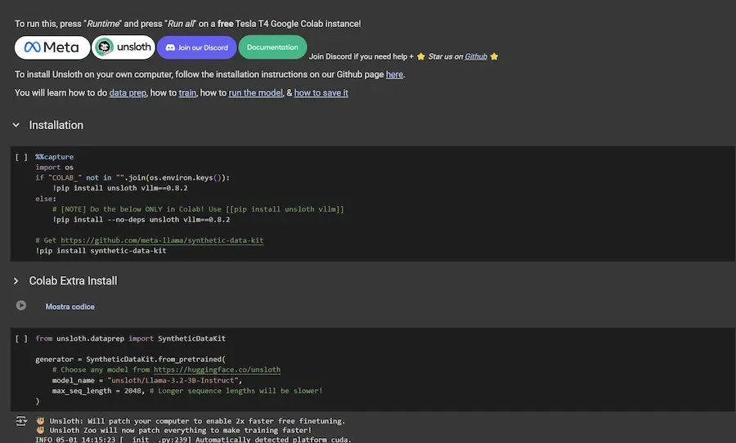Open the huggingface.co/unsloth URL

(x=217, y=369)
